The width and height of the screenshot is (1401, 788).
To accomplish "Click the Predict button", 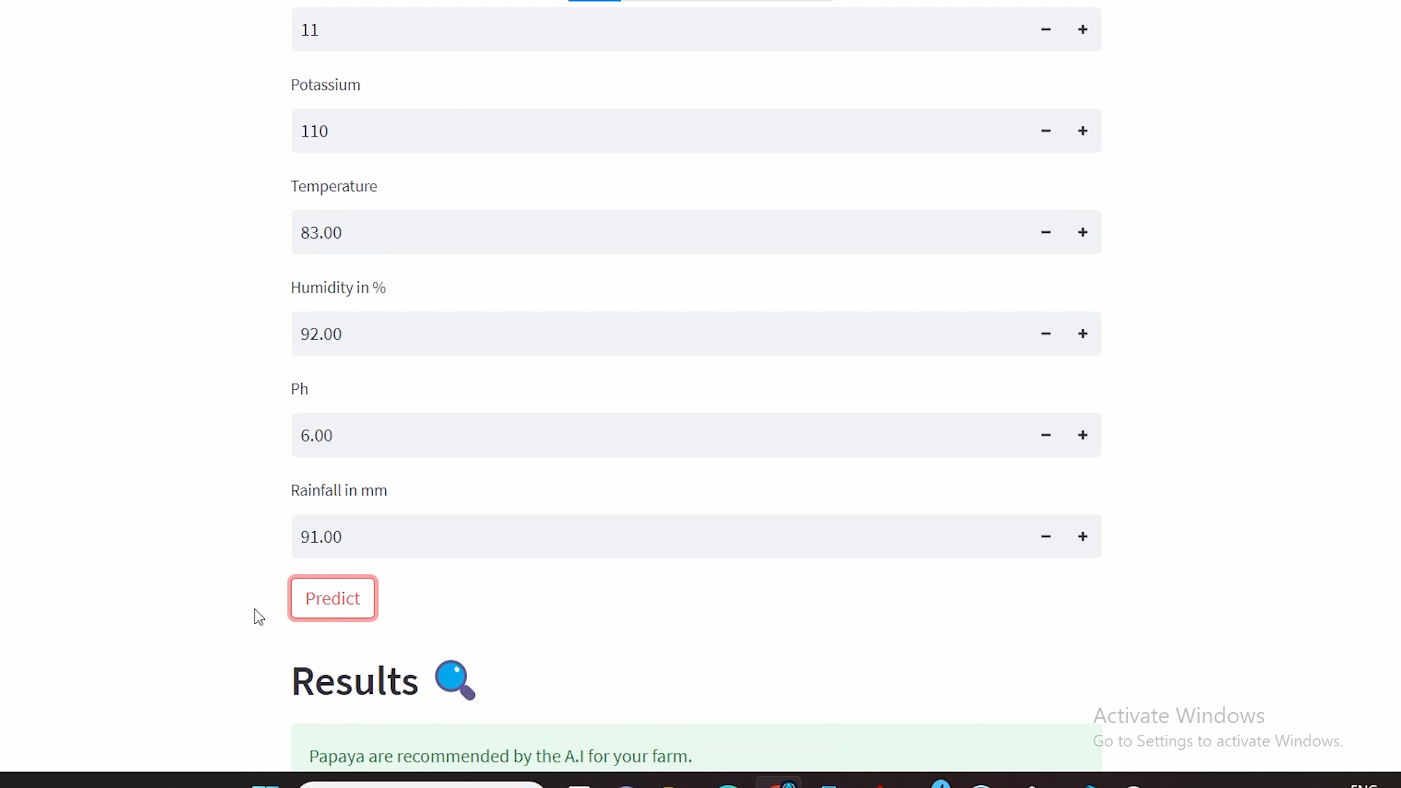I will (332, 598).
